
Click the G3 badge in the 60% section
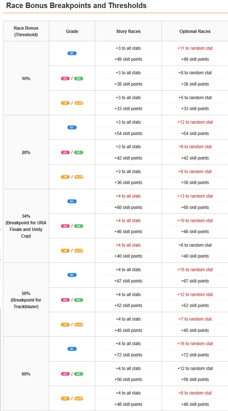pyautogui.click(x=78, y=374)
